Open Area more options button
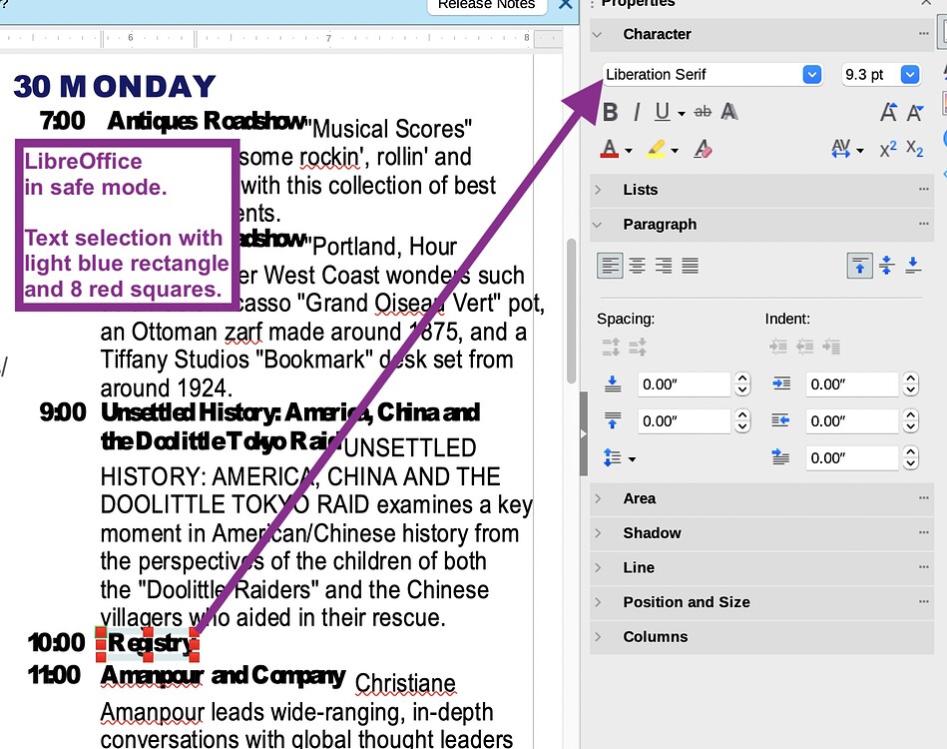 point(923,498)
